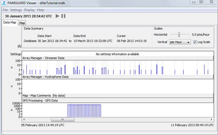Click the GPS Data bar block in the graph
Image resolution: width=218 pixels, height=135 pixels.
[84, 111]
